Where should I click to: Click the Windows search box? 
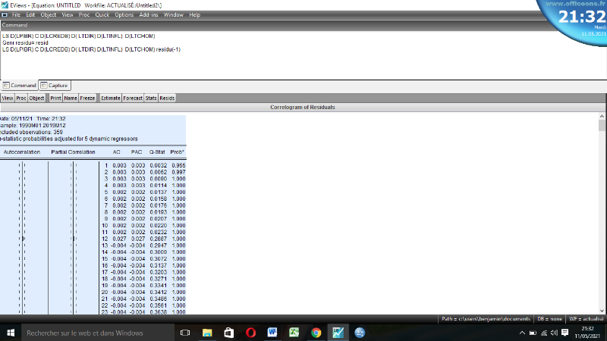(98, 333)
